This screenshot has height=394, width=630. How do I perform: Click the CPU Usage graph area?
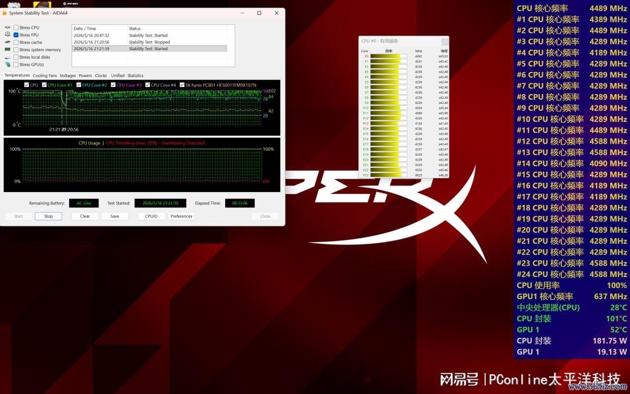tap(142, 165)
